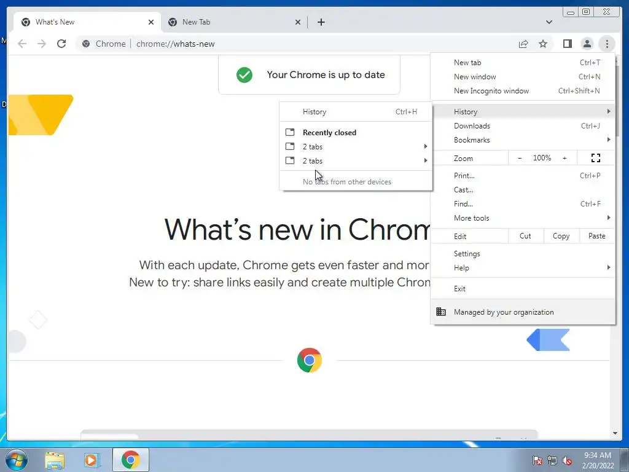
Task: Click the three-dot Chrome menu button
Action: coord(607,44)
